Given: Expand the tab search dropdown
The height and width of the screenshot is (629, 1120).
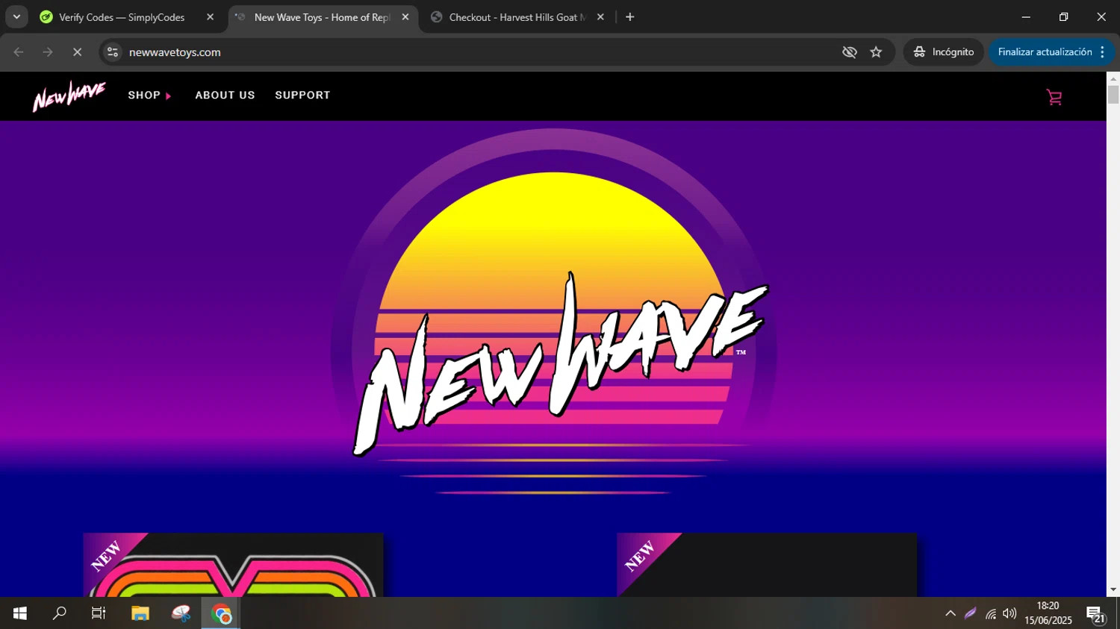Looking at the screenshot, I should point(16,17).
